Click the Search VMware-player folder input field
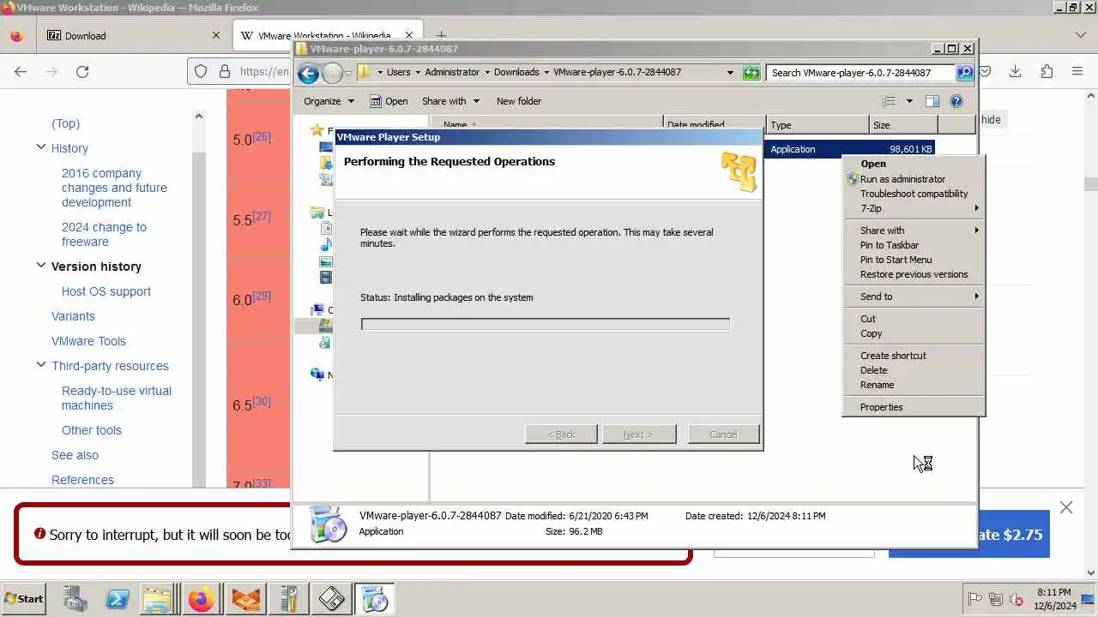 860,73
